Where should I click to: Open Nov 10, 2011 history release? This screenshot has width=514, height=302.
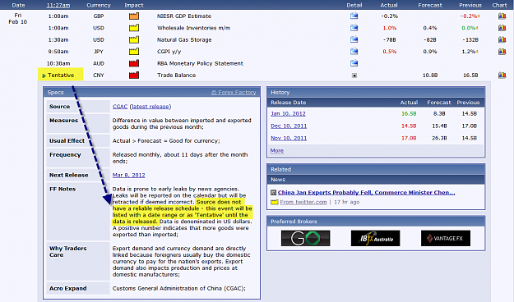(x=289, y=138)
